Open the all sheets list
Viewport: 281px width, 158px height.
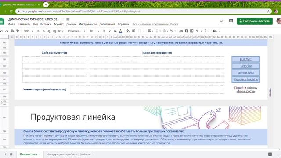(x=11, y=154)
